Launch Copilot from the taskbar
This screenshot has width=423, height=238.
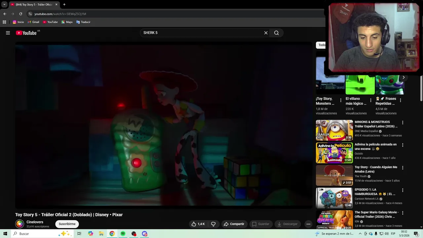tap(91, 234)
